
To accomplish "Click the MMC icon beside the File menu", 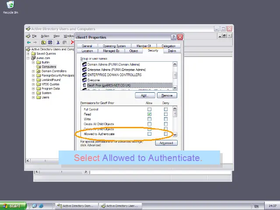I will [28, 36].
